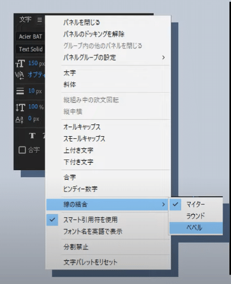
Task: Choose ベベル in the join submenu
Action: point(196,228)
